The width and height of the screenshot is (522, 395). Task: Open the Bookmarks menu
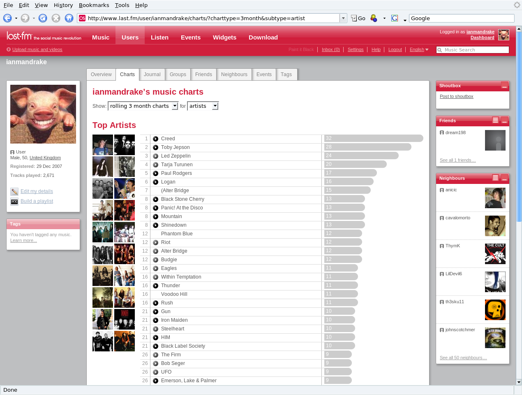click(94, 5)
